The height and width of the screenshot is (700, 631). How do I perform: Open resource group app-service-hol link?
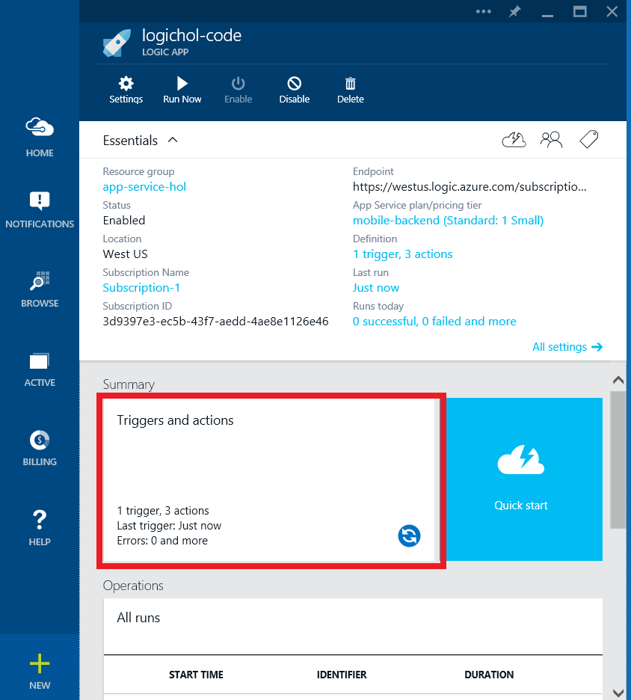tap(144, 187)
